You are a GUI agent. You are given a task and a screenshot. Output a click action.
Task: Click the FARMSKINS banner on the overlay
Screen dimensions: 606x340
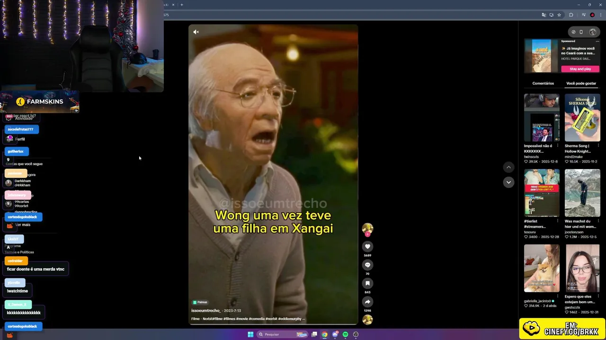coord(40,102)
